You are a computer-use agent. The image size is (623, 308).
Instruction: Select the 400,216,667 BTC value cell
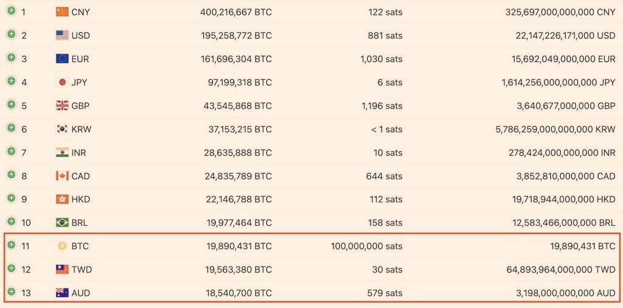[236, 12]
